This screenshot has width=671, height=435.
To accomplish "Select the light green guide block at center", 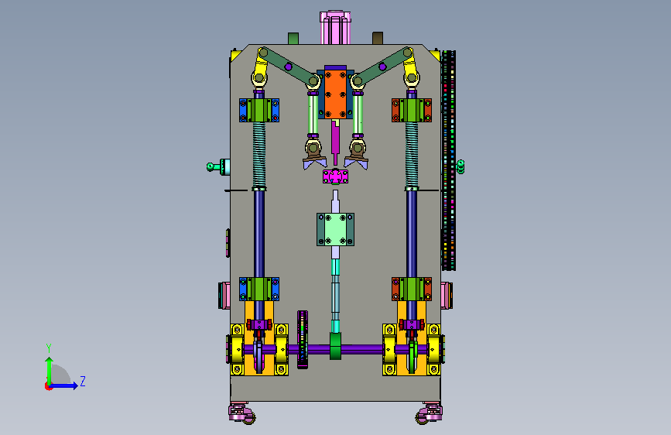I will point(336,229).
